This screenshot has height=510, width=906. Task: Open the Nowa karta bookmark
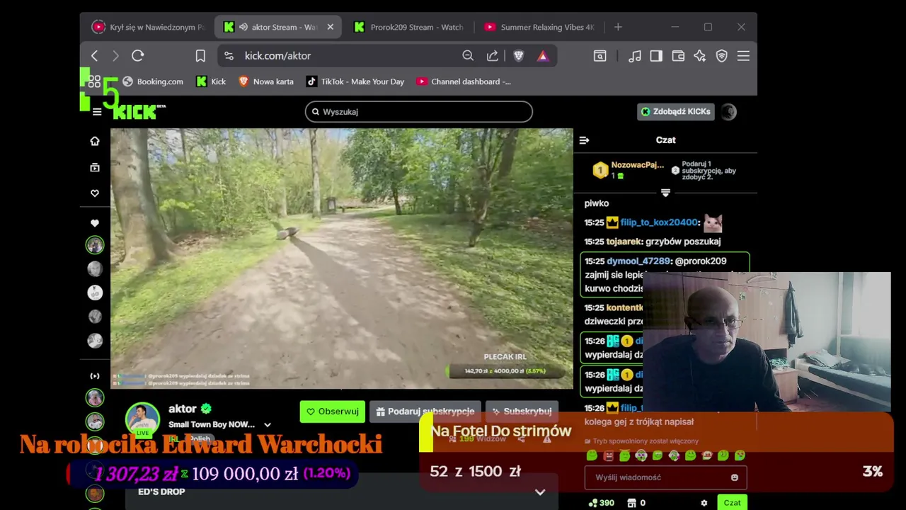click(x=266, y=81)
